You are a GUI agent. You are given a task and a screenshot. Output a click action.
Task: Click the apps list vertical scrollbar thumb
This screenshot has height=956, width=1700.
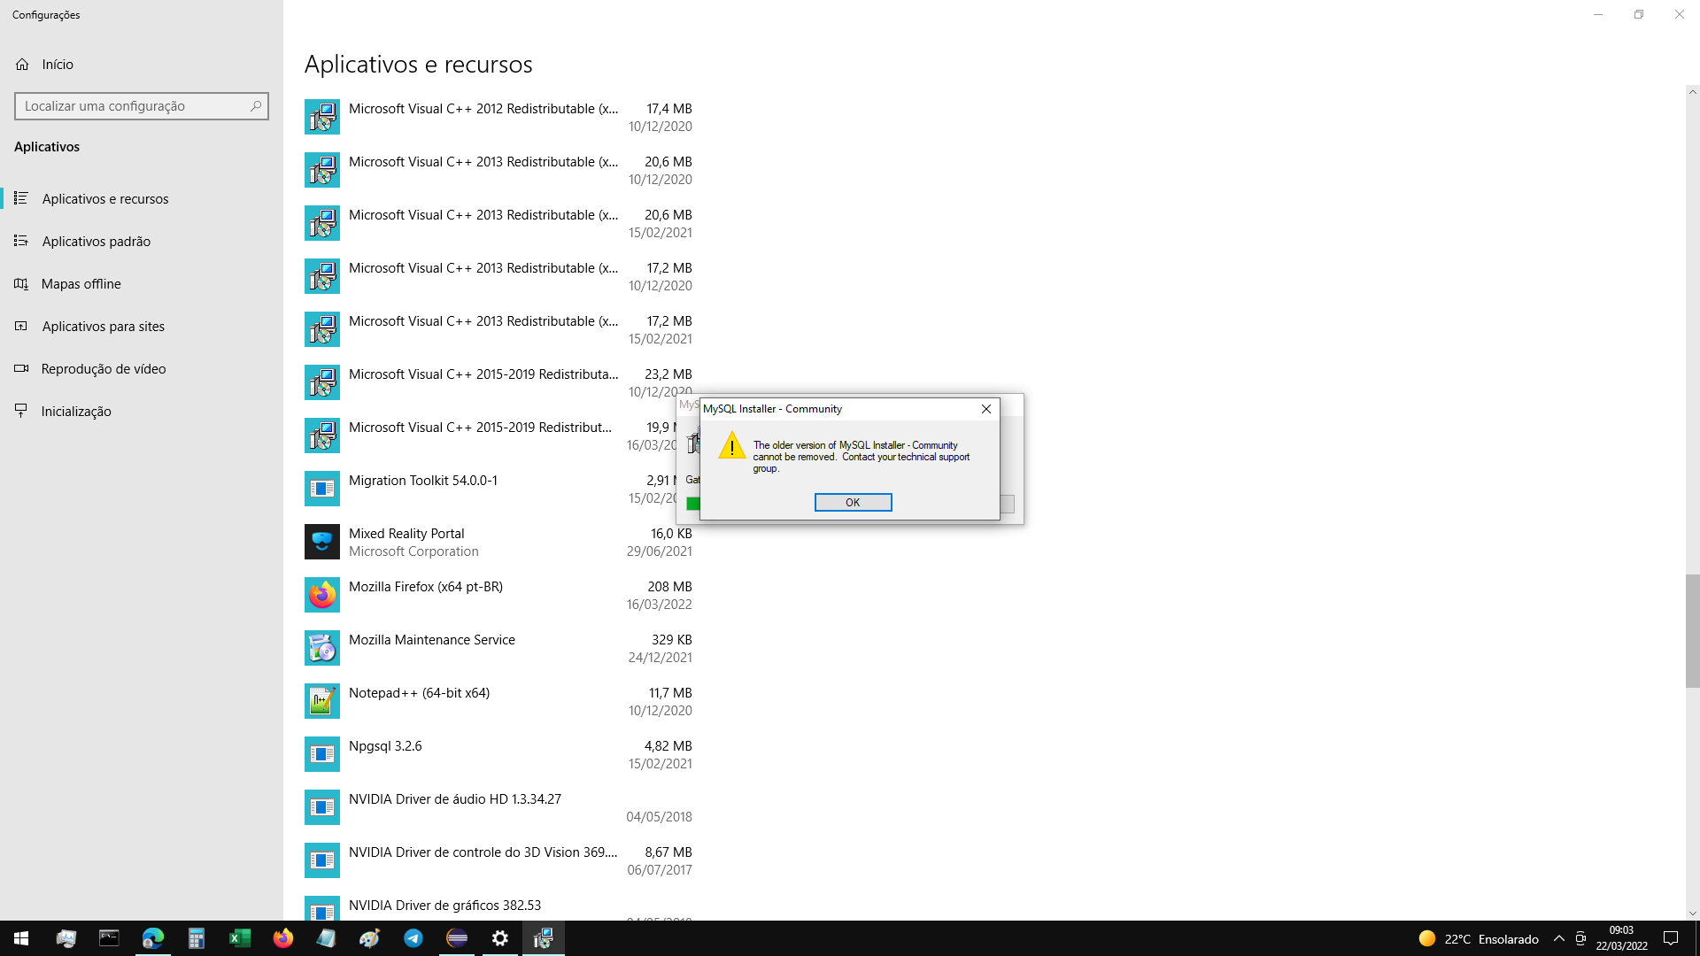[x=1692, y=631]
